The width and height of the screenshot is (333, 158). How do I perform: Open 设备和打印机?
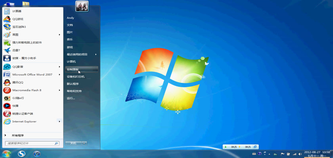pyautogui.click(x=76, y=77)
